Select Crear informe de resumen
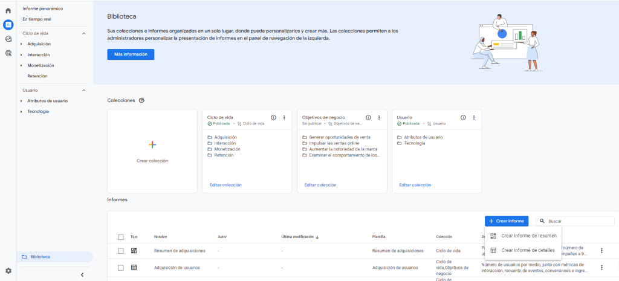This screenshot has width=619, height=281. [x=528, y=236]
